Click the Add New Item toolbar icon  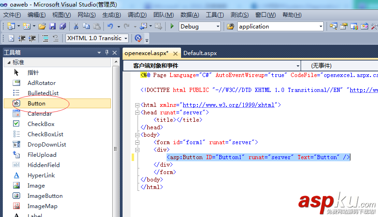point(27,26)
